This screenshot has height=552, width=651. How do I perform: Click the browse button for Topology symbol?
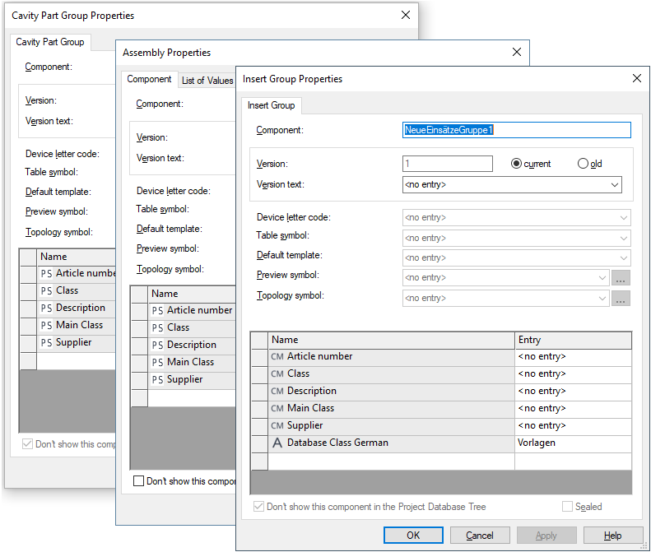tap(621, 299)
